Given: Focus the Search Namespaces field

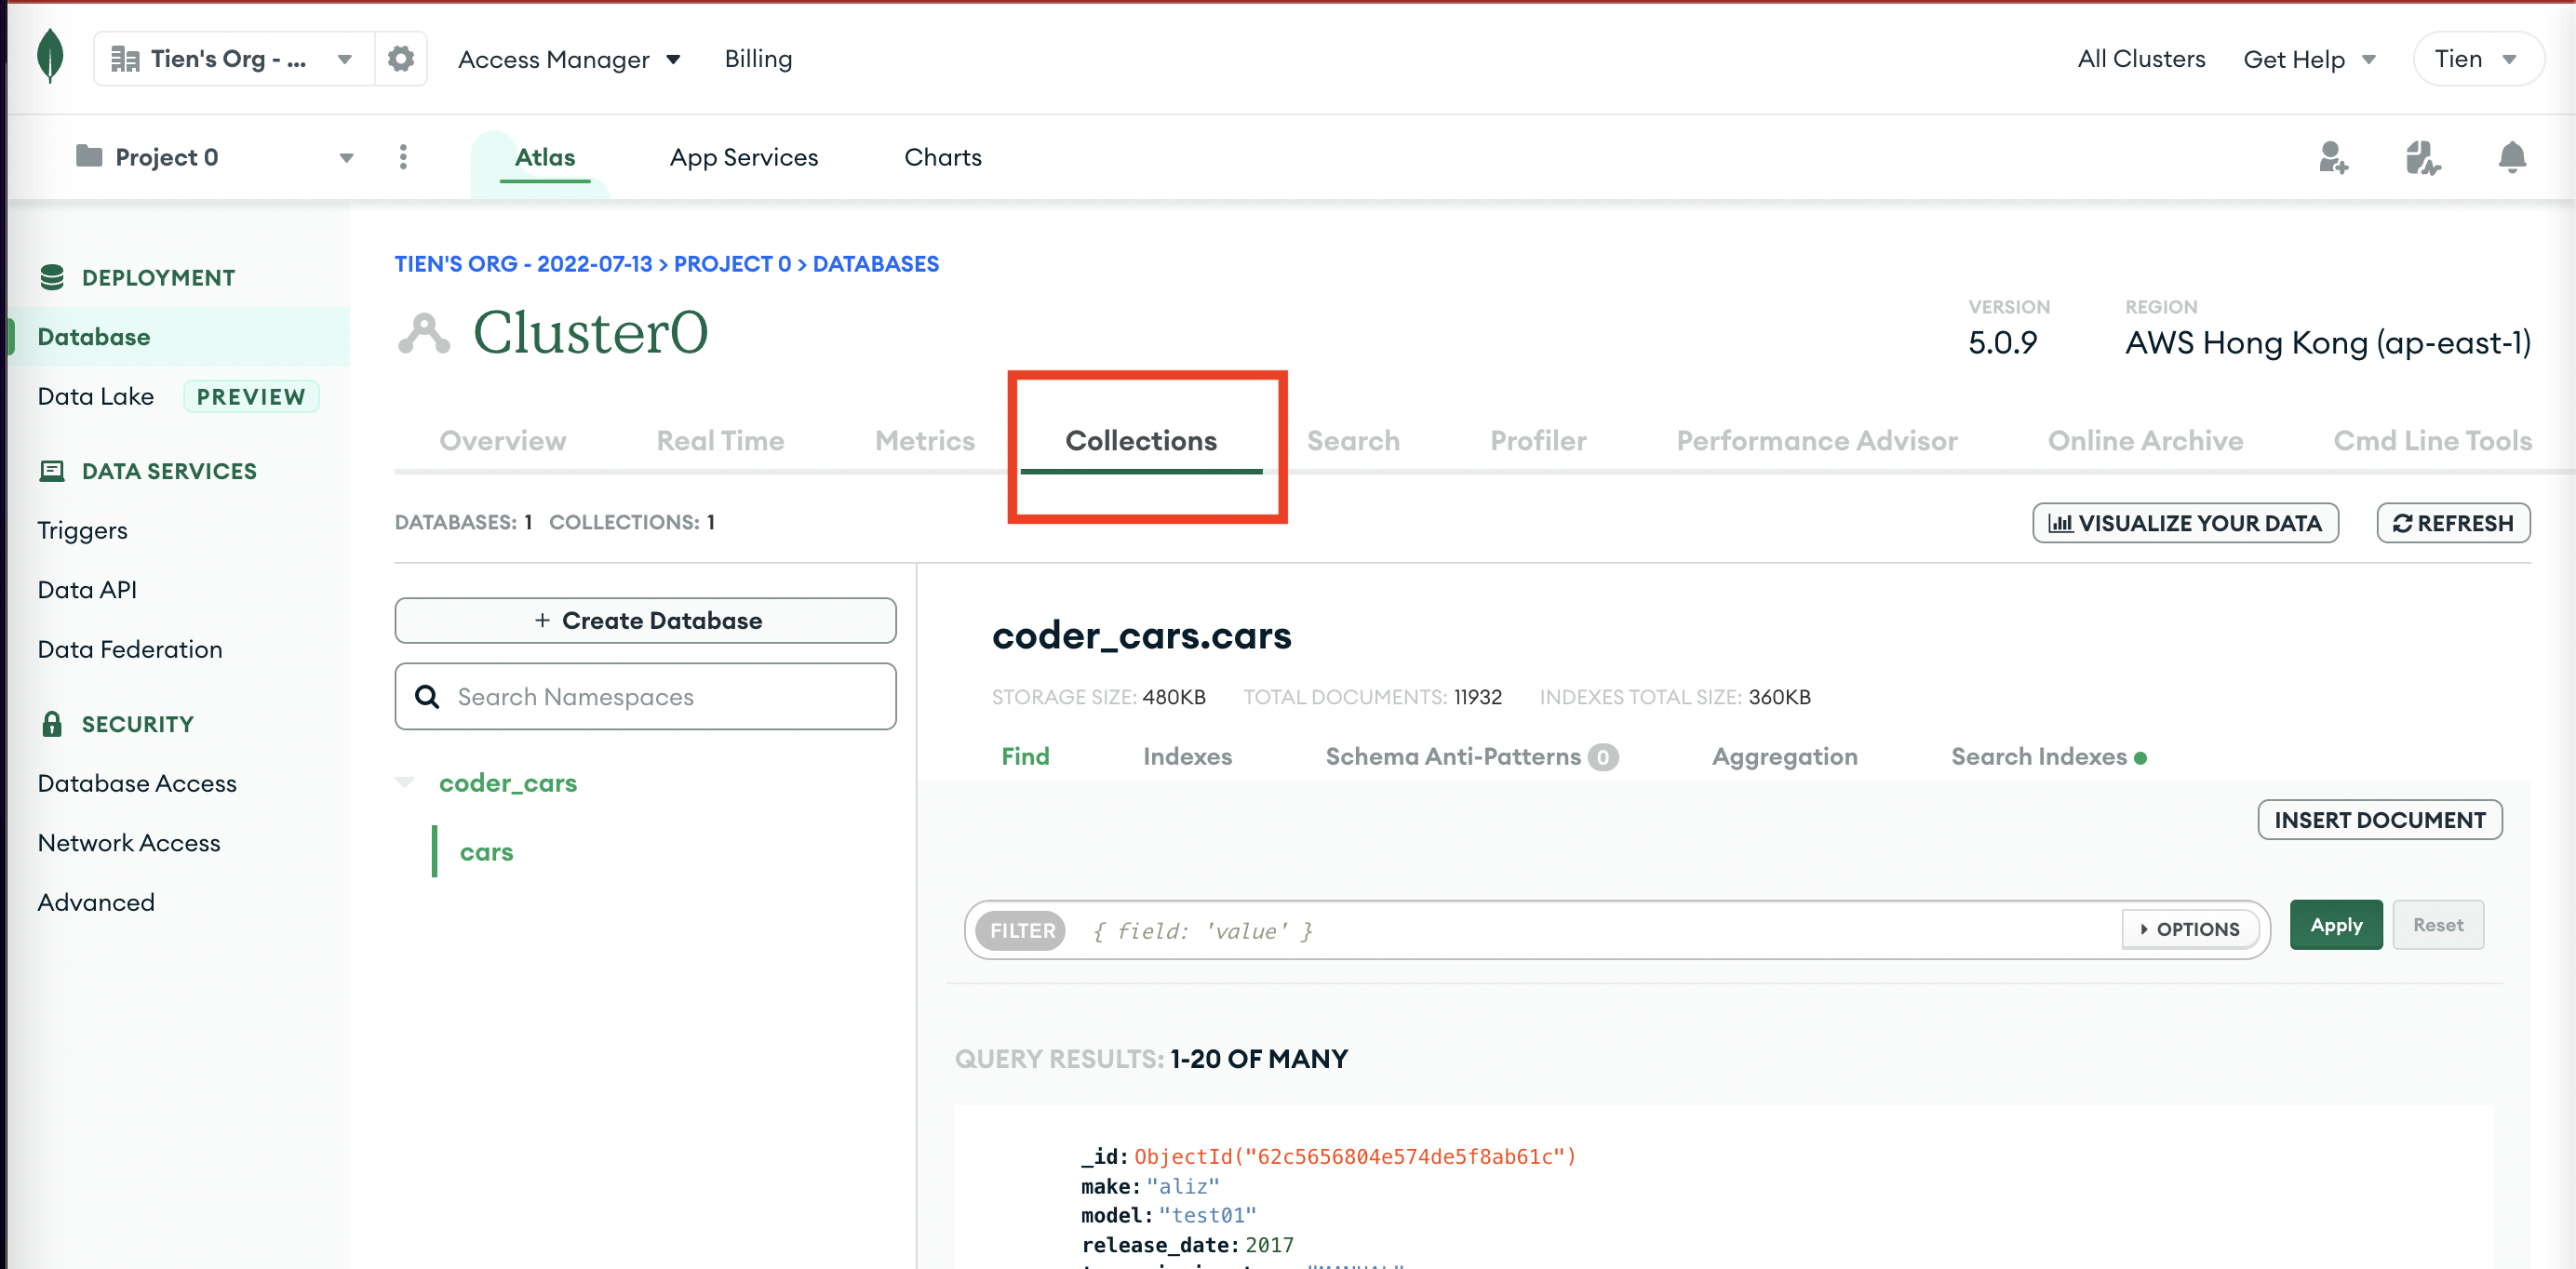Looking at the screenshot, I should pyautogui.click(x=645, y=697).
